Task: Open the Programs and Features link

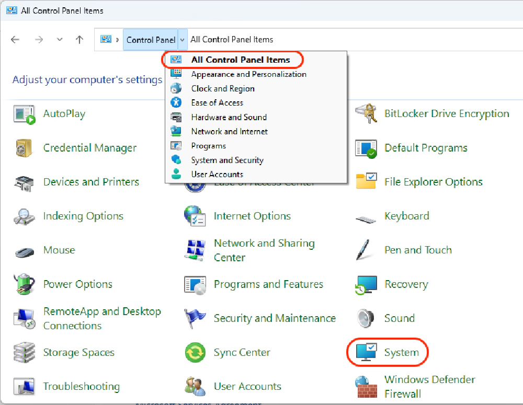Action: [x=268, y=284]
